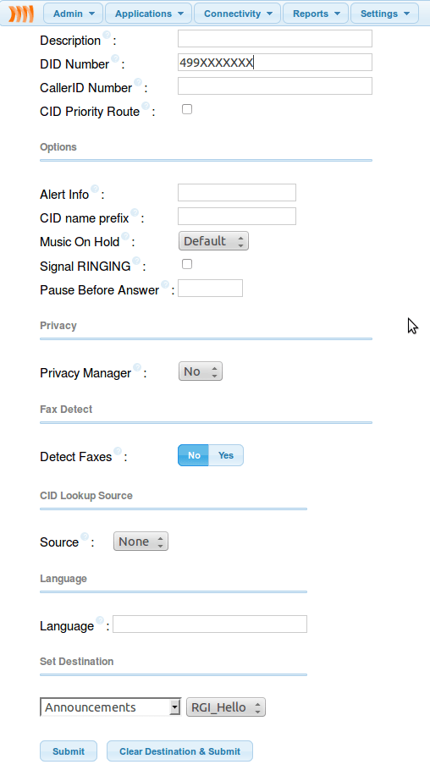Click the Submit button
Image resolution: width=430 pixels, height=770 pixels.
click(69, 751)
